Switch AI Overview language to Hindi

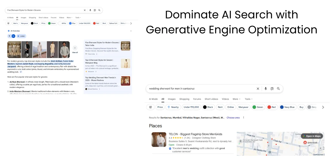pyautogui.click(x=9, y=36)
